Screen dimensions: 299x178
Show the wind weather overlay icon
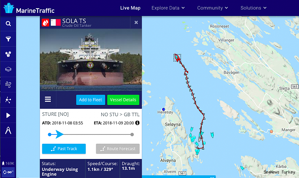point(8,85)
